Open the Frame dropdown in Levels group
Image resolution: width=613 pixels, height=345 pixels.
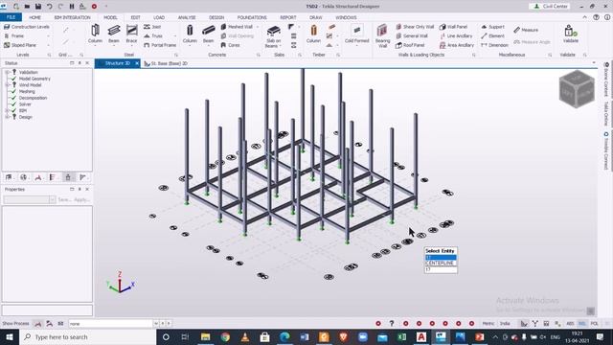[49, 36]
